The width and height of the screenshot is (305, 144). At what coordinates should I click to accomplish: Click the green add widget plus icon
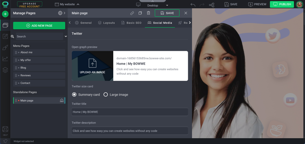pos(5,14)
